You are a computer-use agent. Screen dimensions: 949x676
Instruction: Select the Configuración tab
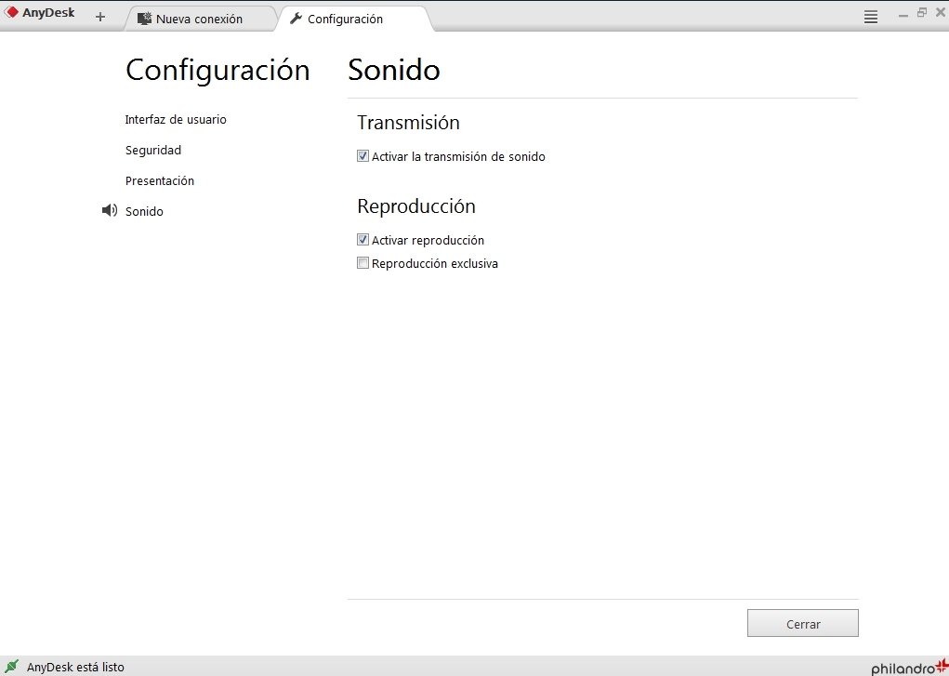pos(354,19)
